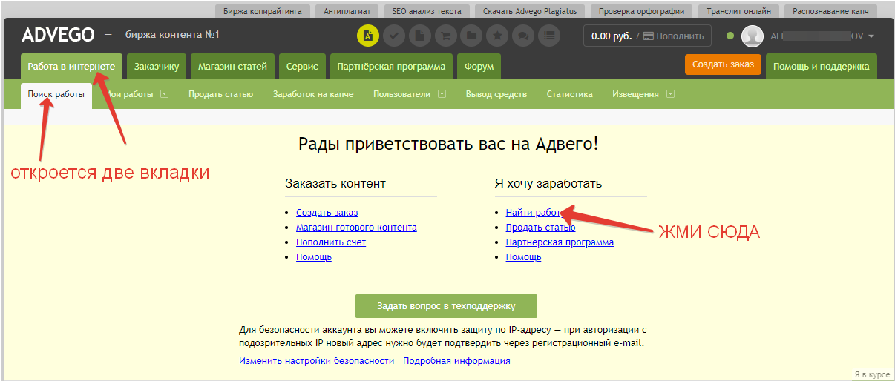Open Биржа копирайтинга top link

pyautogui.click(x=261, y=11)
